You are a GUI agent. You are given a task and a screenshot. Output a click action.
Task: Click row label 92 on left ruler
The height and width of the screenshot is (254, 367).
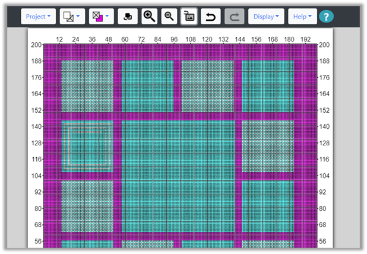pos(36,192)
